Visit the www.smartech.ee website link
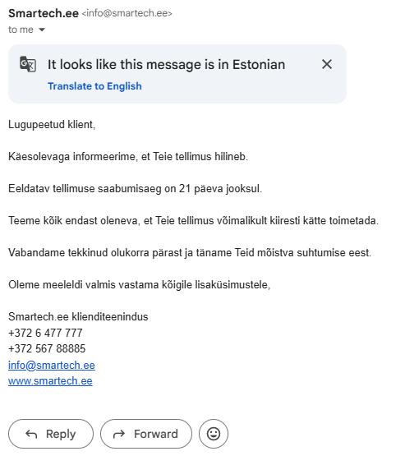This screenshot has width=405, height=465. coord(50,380)
